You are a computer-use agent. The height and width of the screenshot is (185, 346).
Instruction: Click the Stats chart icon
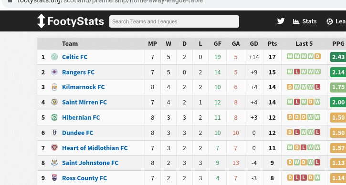click(x=296, y=21)
